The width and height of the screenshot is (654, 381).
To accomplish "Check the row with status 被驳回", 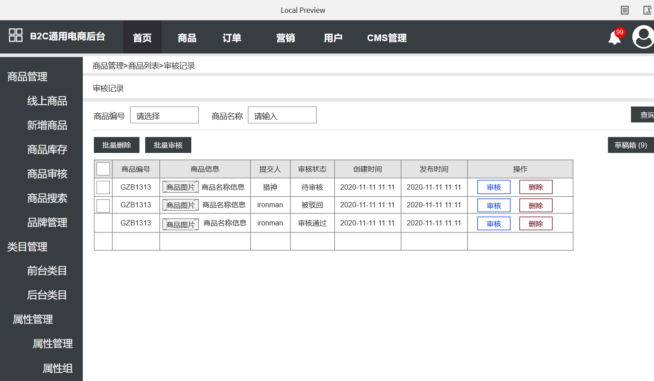I will [103, 206].
